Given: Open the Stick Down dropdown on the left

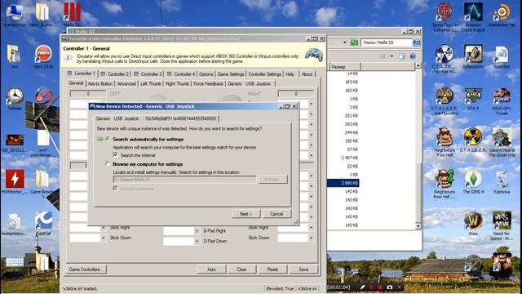Looking at the screenshot, I should 104,238.
